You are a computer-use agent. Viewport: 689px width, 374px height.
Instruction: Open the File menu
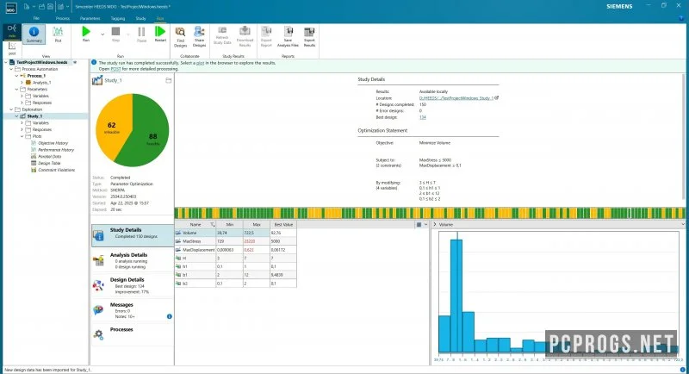[x=36, y=18]
